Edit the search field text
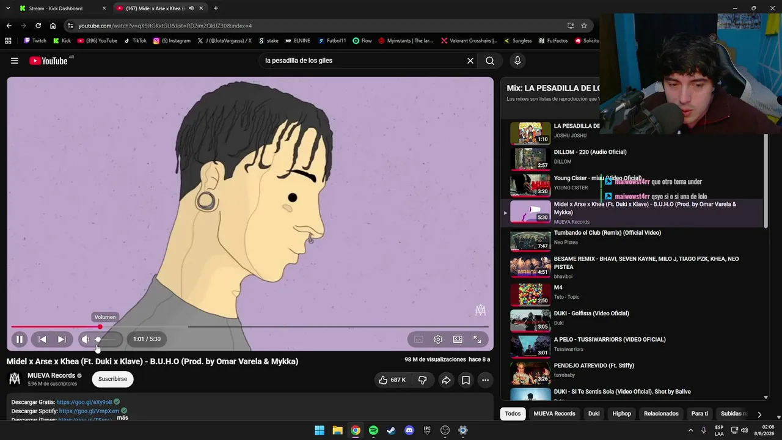This screenshot has height=440, width=782. tap(363, 61)
